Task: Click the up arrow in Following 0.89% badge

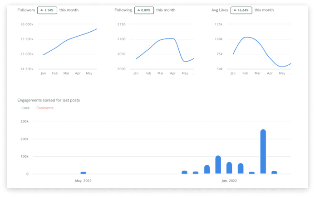Action: [x=138, y=10]
